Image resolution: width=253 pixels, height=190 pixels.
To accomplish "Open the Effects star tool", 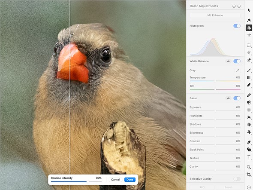I will (249, 35).
